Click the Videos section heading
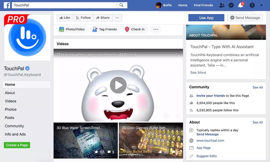Image resolution: width=270 pixels, height=162 pixels. tap(62, 44)
